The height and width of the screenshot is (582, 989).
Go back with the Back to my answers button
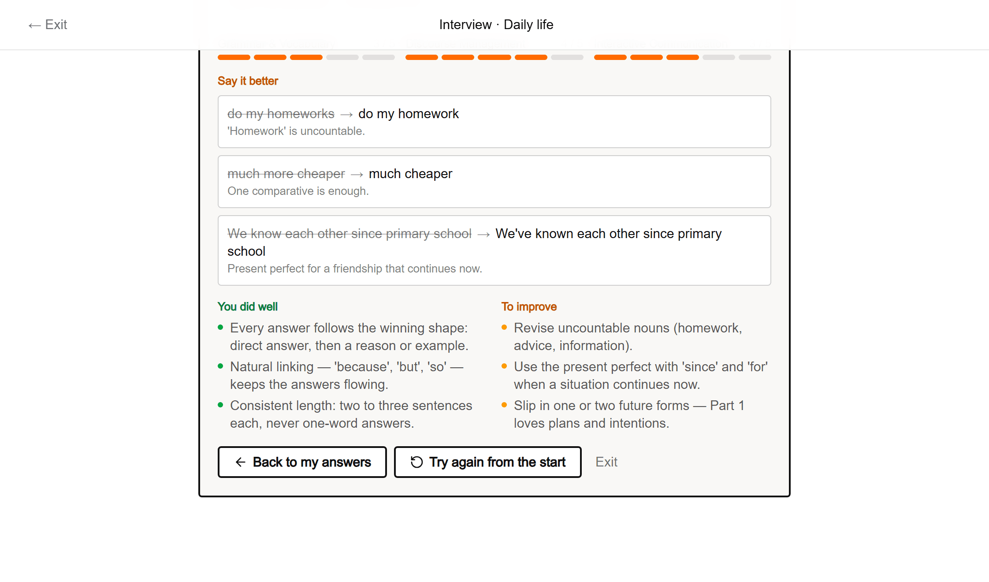coord(302,462)
